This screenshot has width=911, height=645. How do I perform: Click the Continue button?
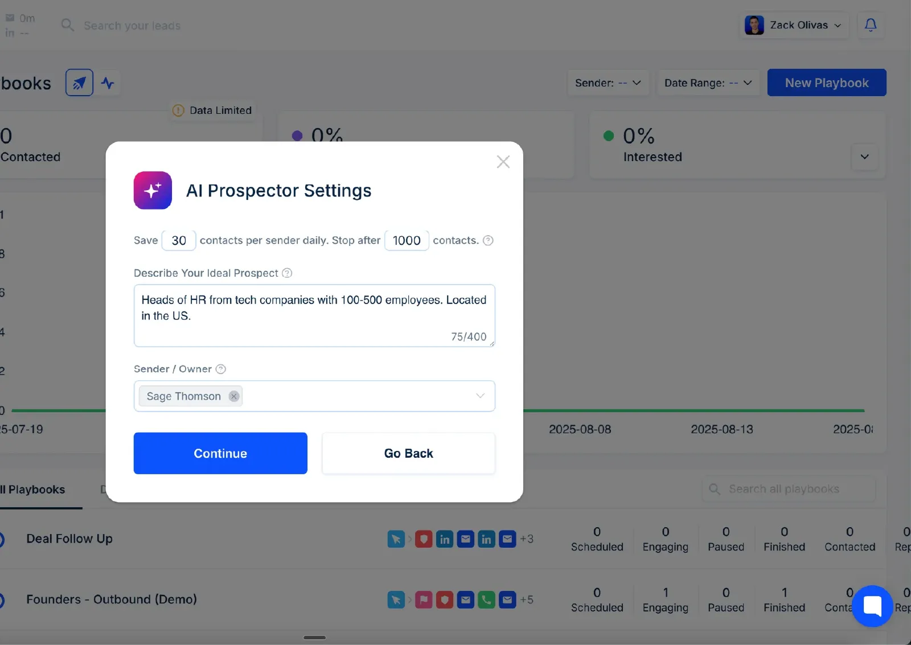[x=220, y=453]
